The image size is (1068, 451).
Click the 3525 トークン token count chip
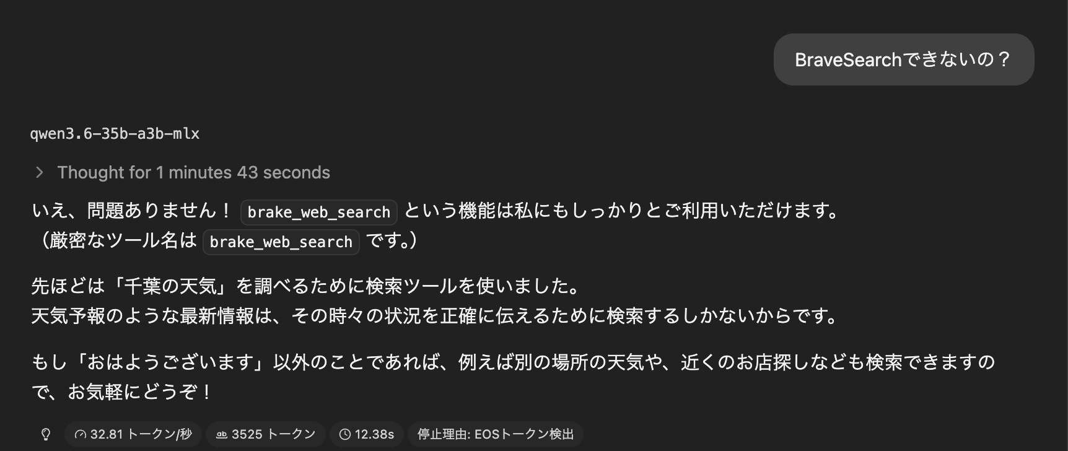pyautogui.click(x=265, y=434)
